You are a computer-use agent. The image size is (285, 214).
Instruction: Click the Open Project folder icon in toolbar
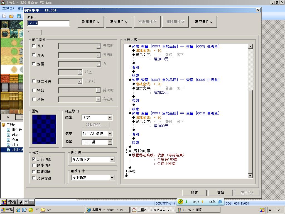[x=11, y=16]
